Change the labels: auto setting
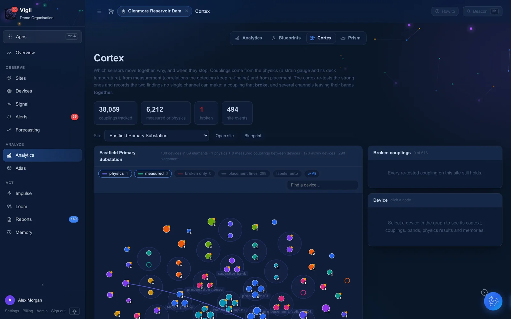Screen dimensions: 511x319 287,174
